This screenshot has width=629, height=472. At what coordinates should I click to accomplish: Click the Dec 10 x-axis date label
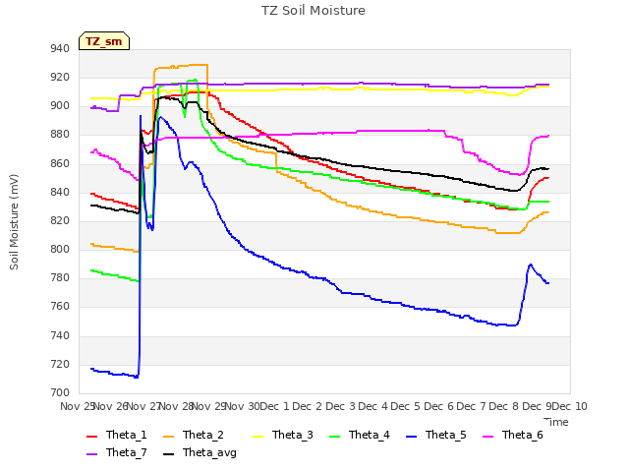570,406
